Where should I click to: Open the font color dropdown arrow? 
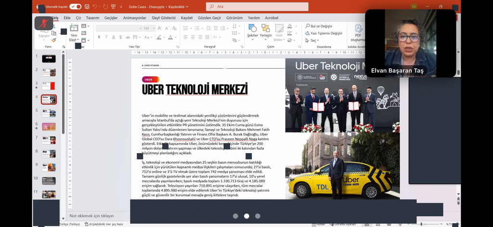[x=175, y=37]
